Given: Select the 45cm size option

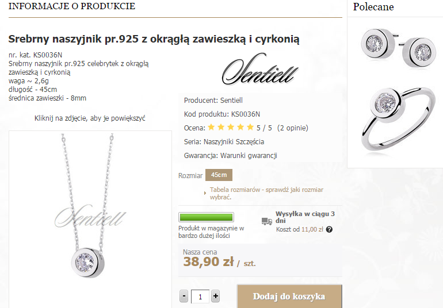Looking at the screenshot, I should coord(219,175).
